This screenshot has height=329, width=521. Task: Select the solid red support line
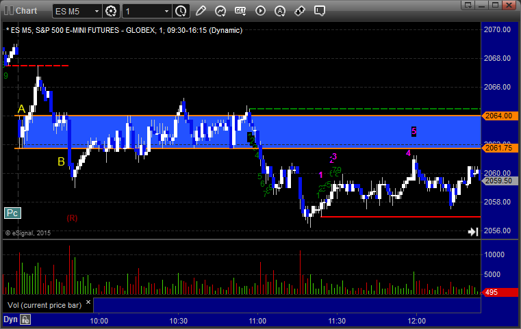click(x=401, y=216)
